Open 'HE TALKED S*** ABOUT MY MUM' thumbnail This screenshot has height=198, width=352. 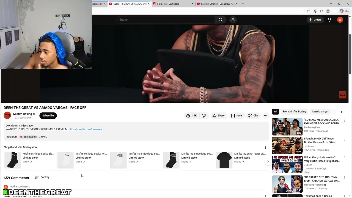[287, 184]
